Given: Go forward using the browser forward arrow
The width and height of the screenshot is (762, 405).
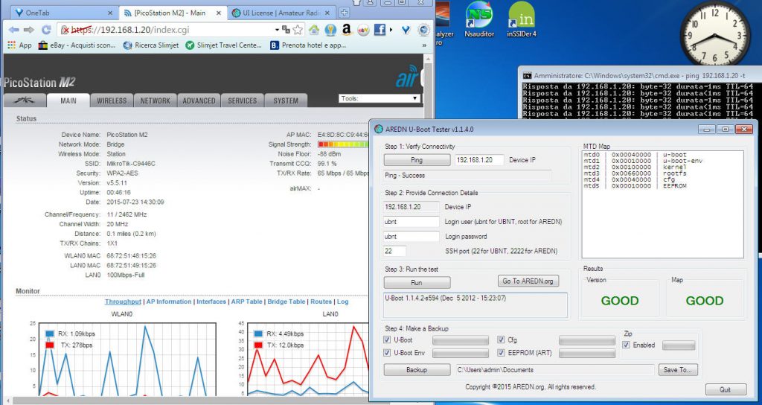Looking at the screenshot, I should pyautogui.click(x=29, y=30).
